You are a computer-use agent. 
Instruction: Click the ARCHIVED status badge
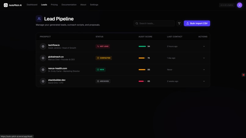click(x=103, y=81)
